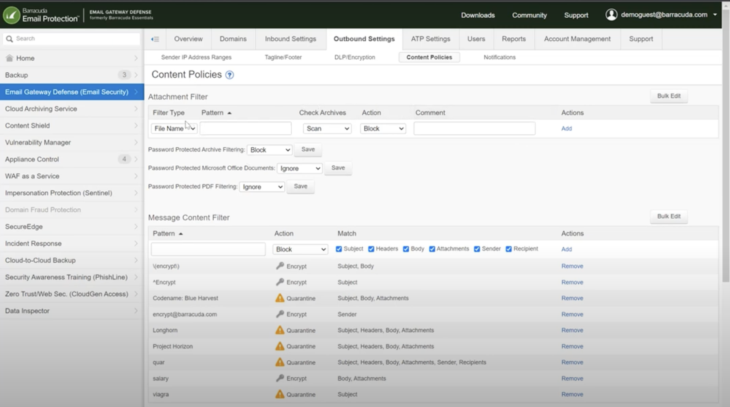Toggle the Attachments match checkbox

[432, 249]
